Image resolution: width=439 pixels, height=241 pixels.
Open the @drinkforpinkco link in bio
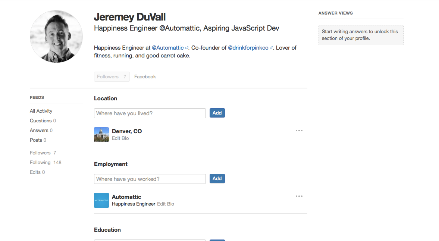click(248, 48)
